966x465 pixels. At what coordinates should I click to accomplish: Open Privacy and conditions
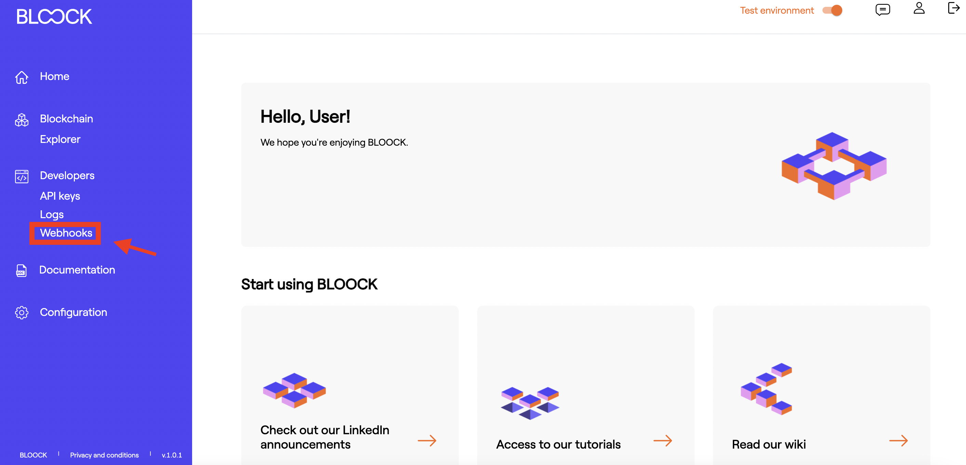104,455
